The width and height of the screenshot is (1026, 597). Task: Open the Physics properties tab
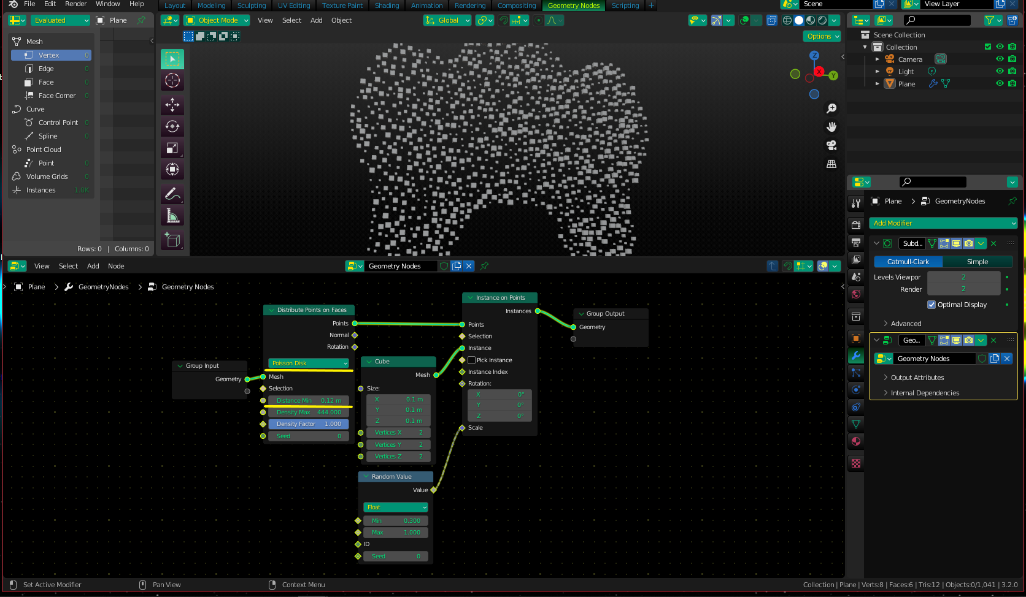click(856, 390)
